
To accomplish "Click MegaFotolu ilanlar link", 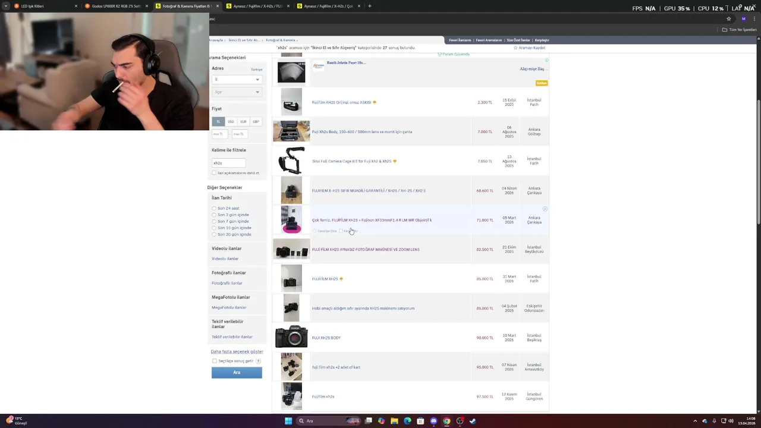I will [x=229, y=307].
